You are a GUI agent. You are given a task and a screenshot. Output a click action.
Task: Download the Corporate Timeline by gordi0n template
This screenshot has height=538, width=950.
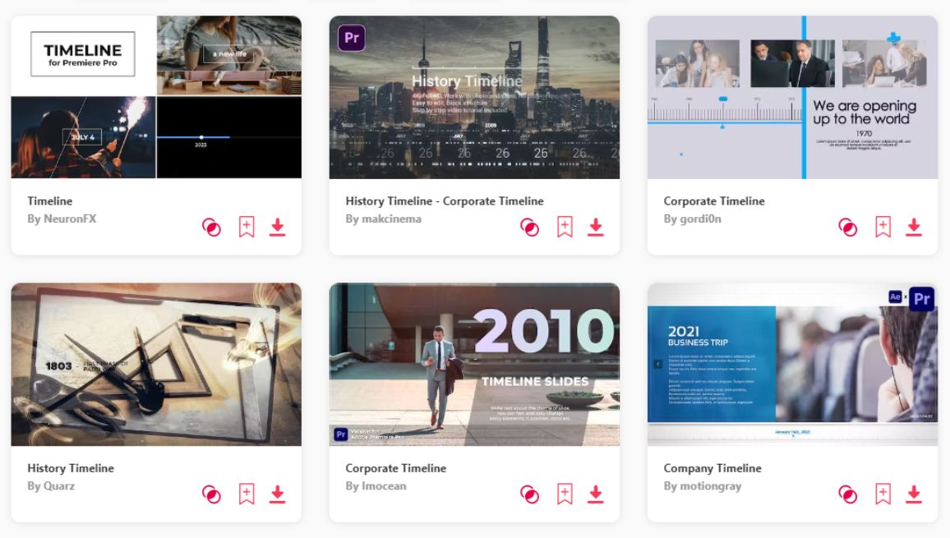point(913,227)
